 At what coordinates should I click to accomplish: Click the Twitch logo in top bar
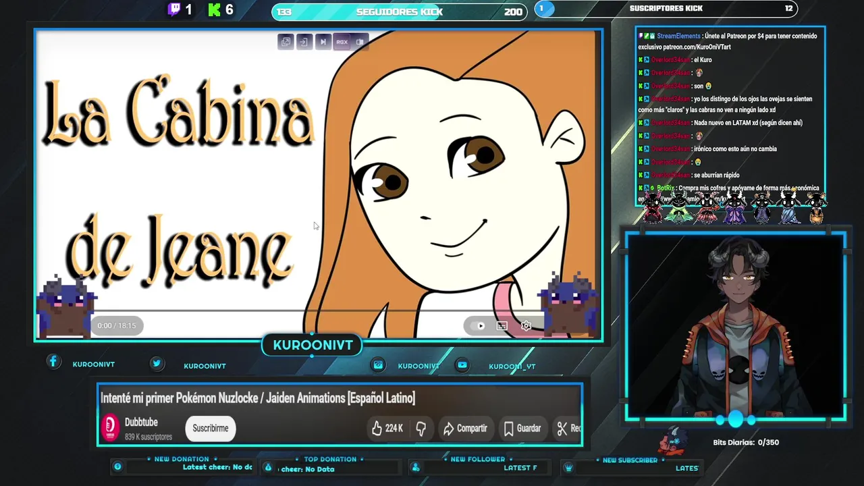174,9
